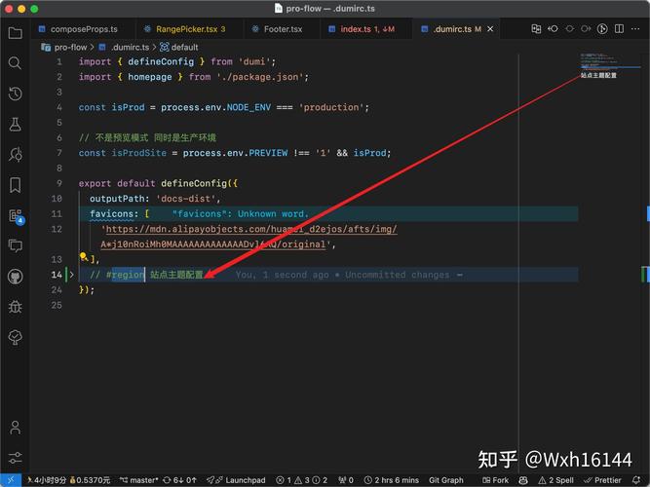Click the 0.5370元 status bar item
650x487 pixels.
tap(91, 480)
